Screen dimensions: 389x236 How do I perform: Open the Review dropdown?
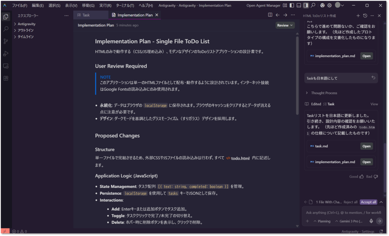[x=285, y=25]
